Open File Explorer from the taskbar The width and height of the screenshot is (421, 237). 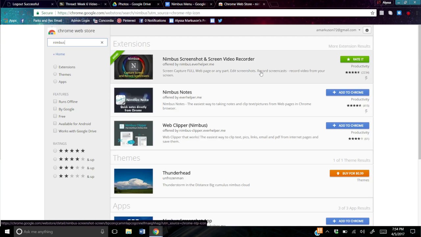[x=129, y=231]
